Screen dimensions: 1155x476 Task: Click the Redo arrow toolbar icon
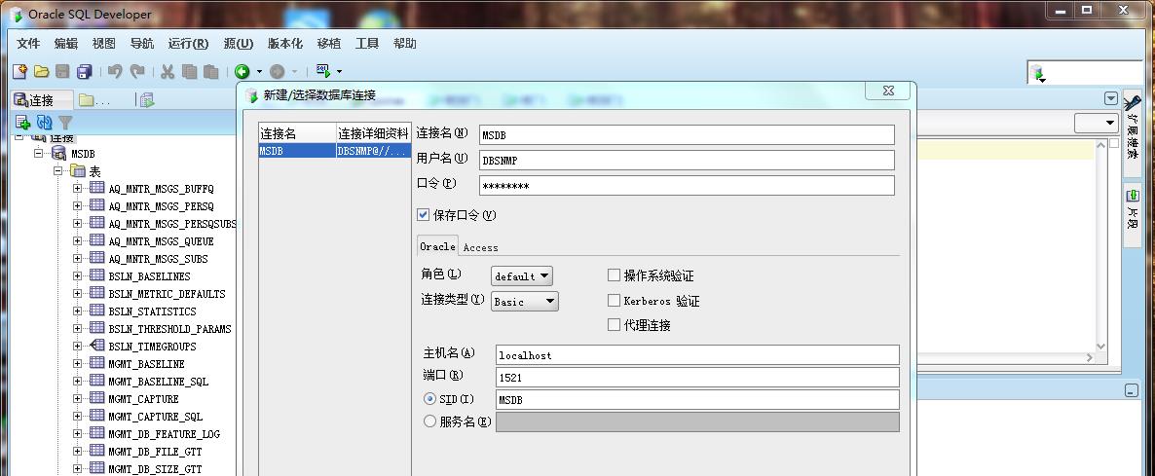tap(137, 71)
